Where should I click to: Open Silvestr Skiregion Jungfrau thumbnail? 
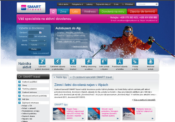click(94, 114)
